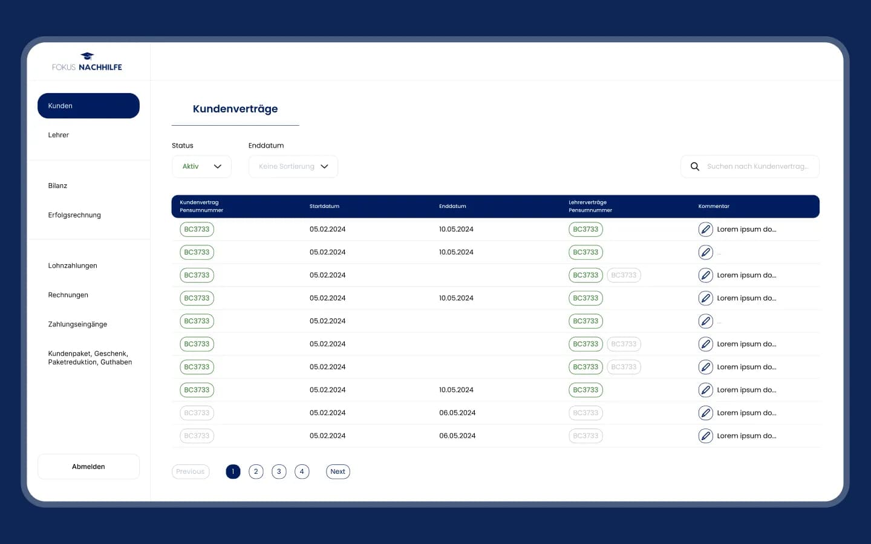The image size is (871, 544).
Task: Click the Lehrervertrag badge BC3733 in the eighth row
Action: tap(586, 390)
